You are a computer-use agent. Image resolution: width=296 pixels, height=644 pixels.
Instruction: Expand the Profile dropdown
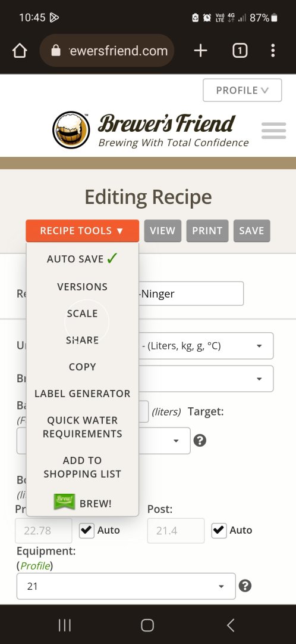pyautogui.click(x=243, y=90)
